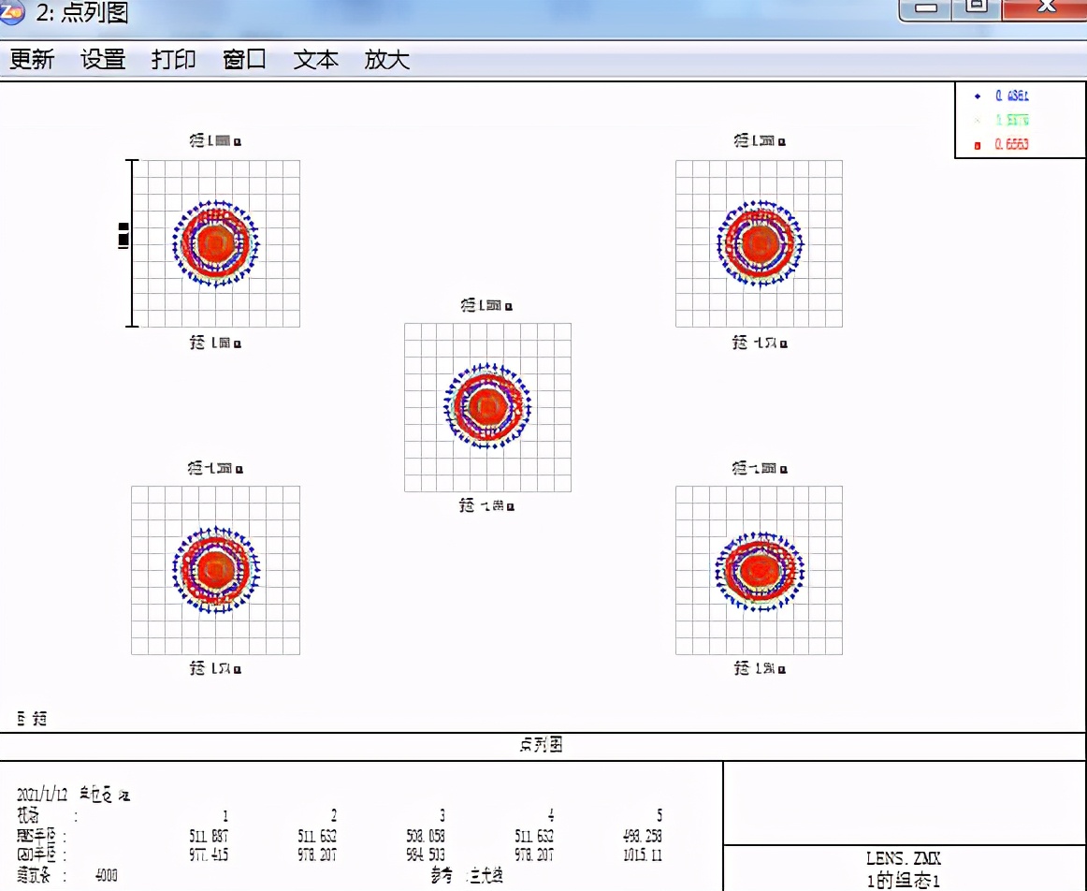Click the bottom-right field spot diagram
The width and height of the screenshot is (1087, 891).
point(758,569)
